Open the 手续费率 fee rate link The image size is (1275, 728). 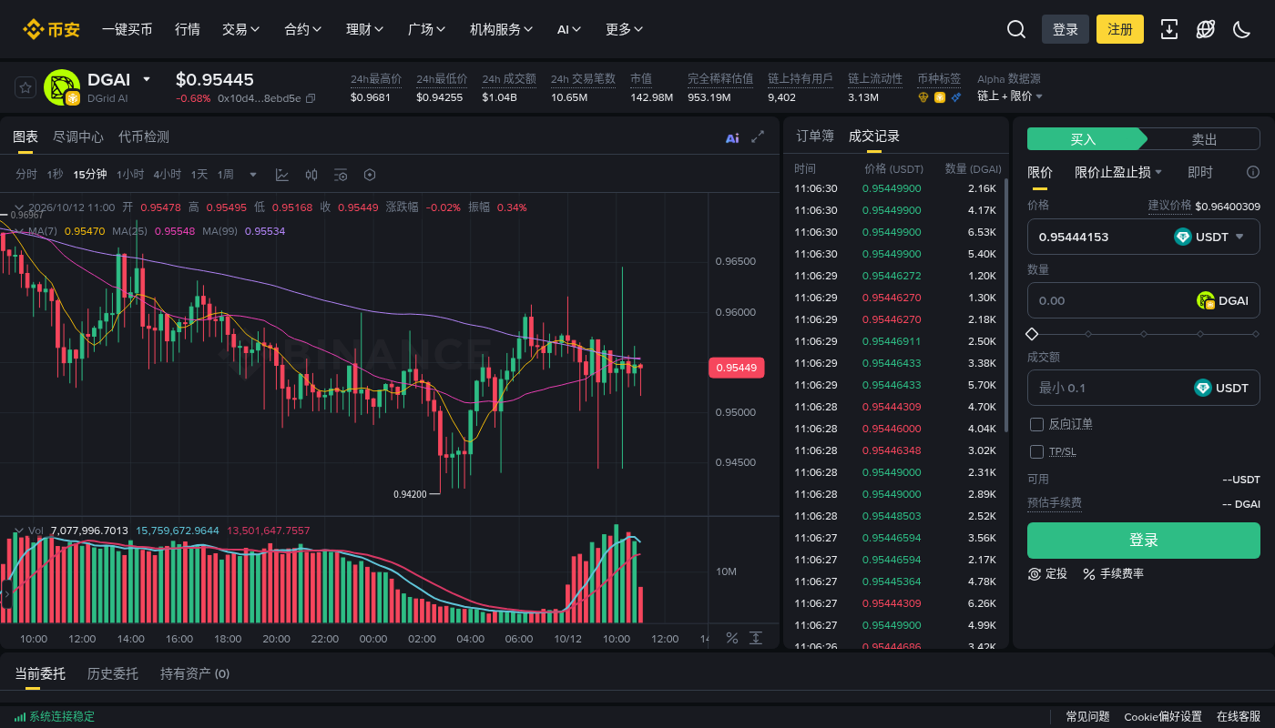click(x=1113, y=573)
